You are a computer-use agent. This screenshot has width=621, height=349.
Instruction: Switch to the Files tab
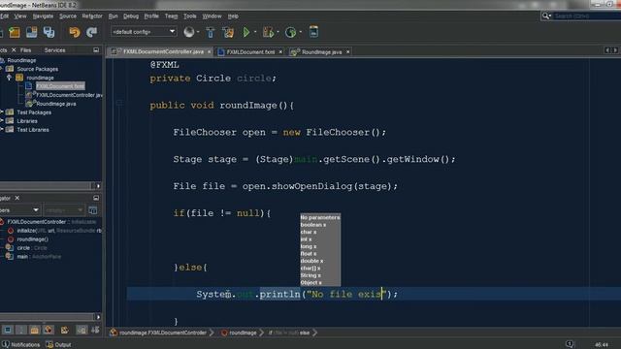(26, 50)
